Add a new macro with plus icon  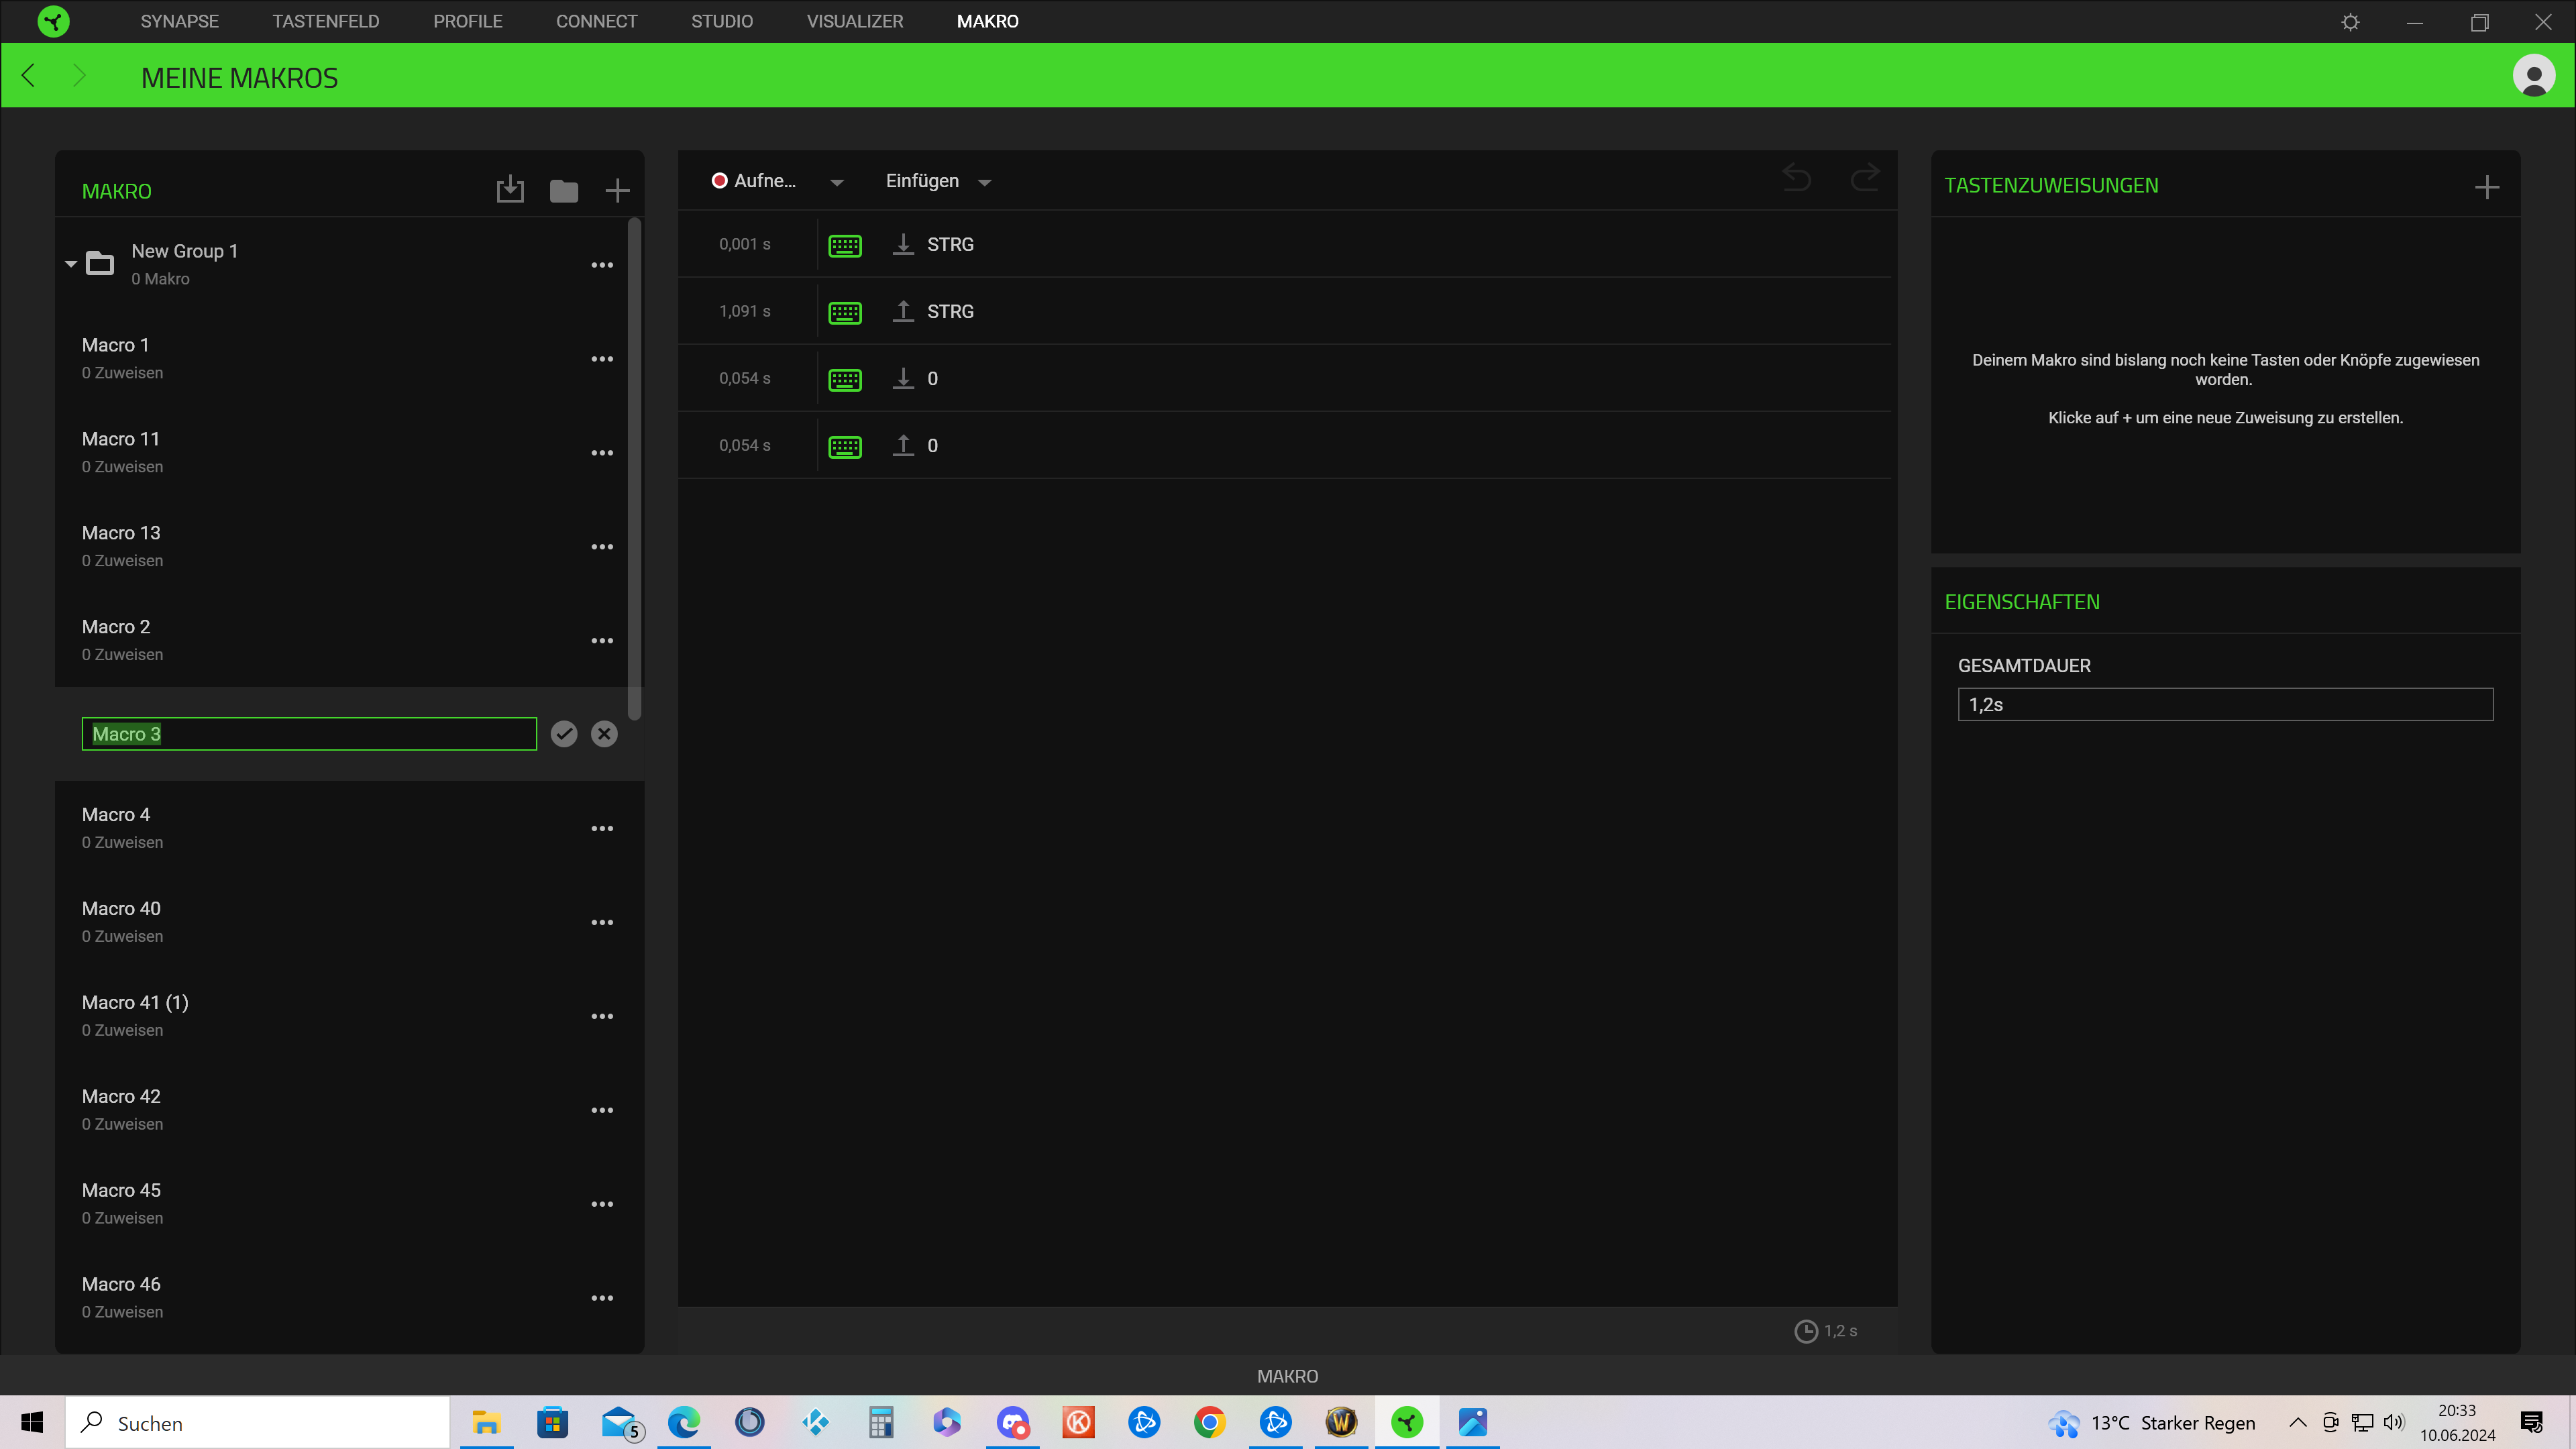tap(617, 190)
